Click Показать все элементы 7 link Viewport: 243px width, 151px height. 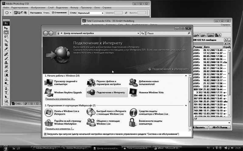(x=60, y=129)
